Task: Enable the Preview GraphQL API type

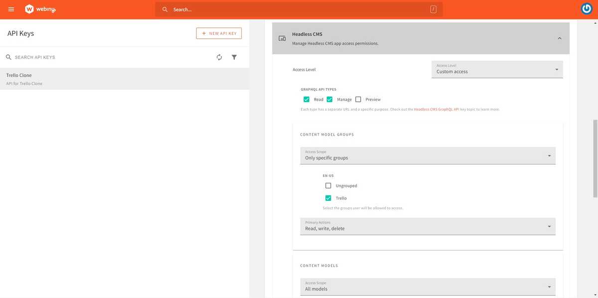Action: [358, 99]
